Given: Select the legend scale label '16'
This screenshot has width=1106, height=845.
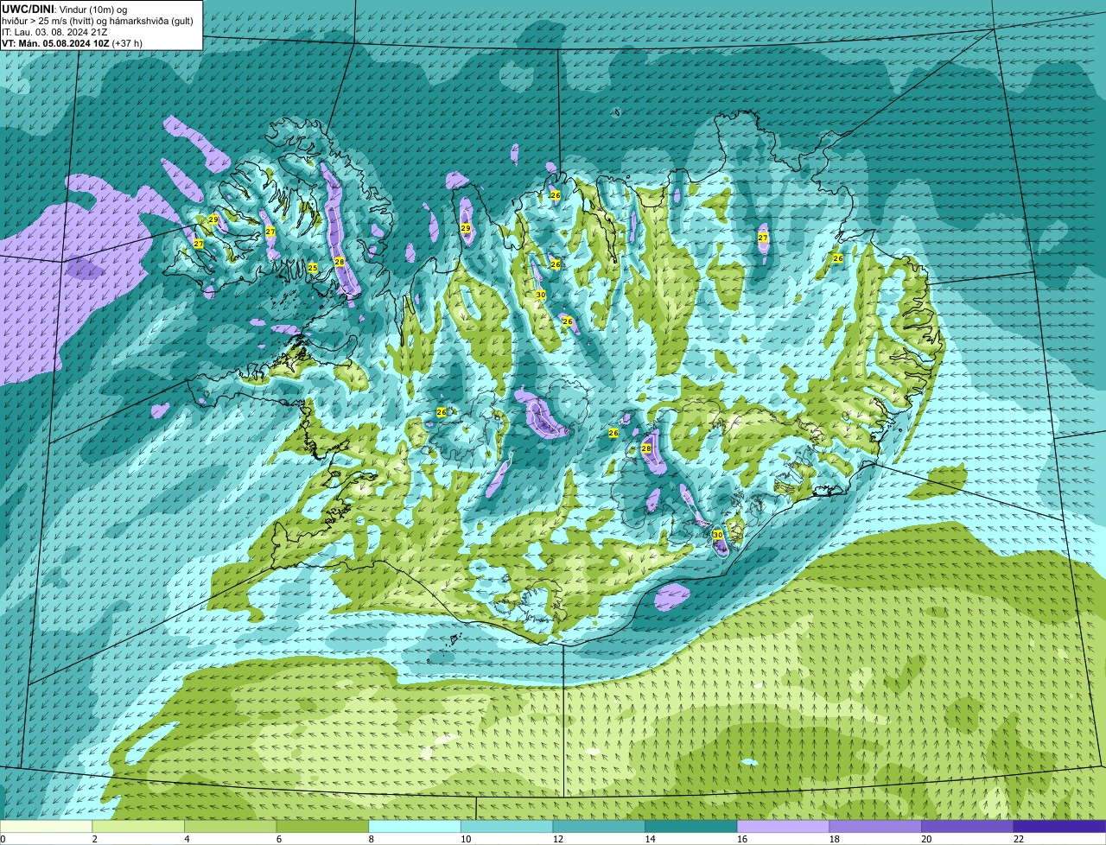Looking at the screenshot, I should pyautogui.click(x=742, y=839).
